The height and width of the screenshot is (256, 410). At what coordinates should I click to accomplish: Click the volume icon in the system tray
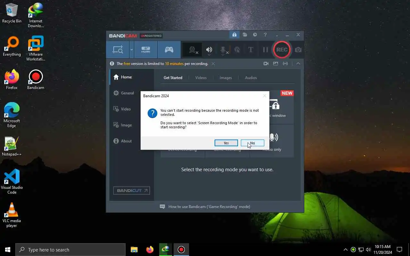pyautogui.click(x=368, y=250)
